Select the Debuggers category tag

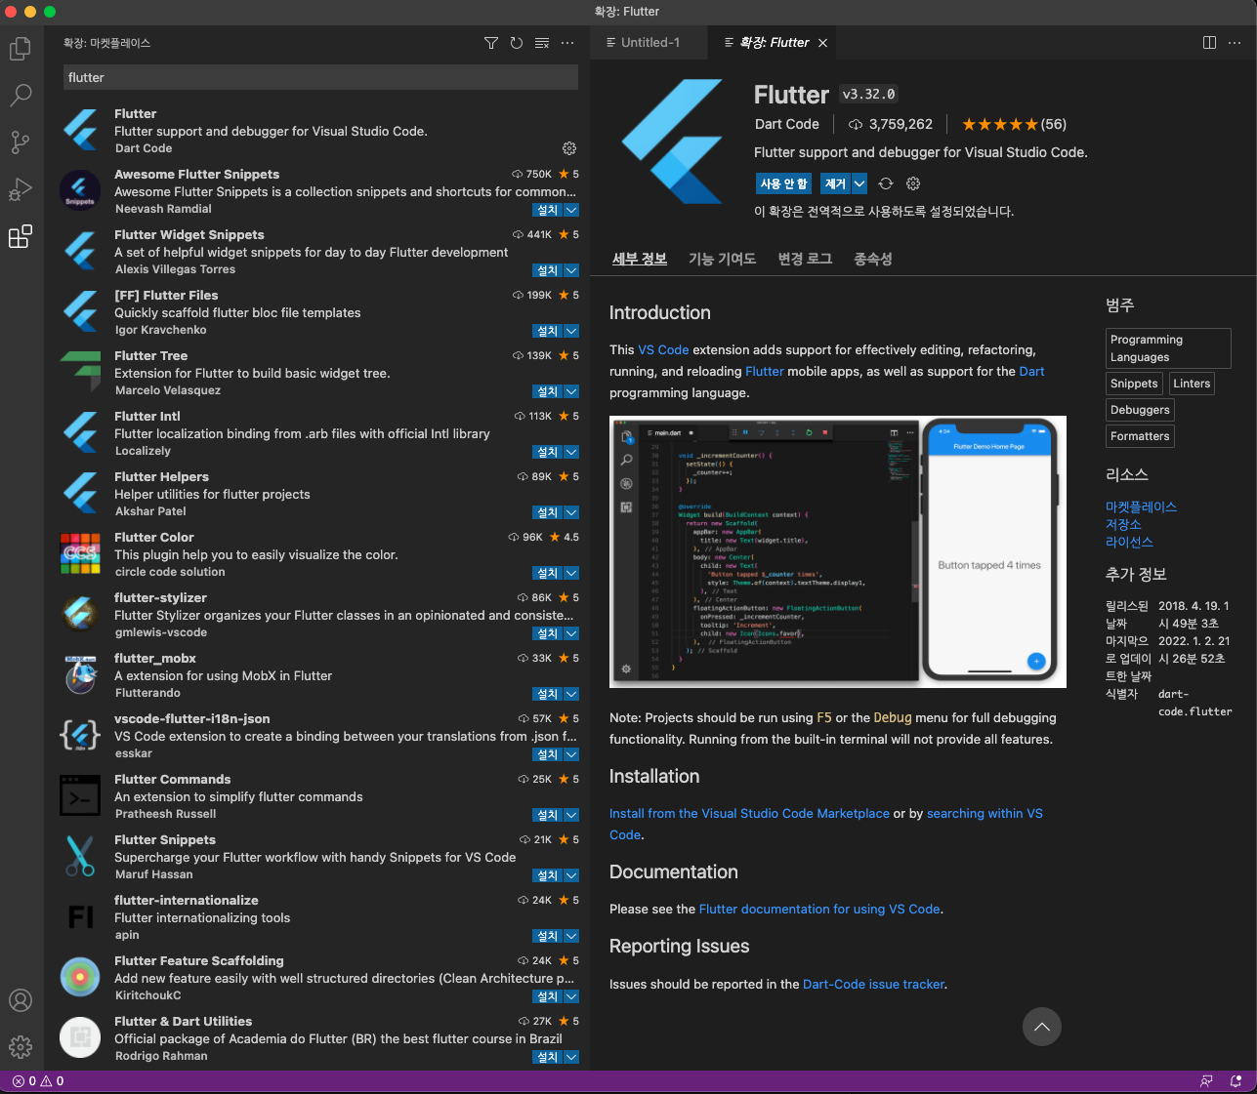click(x=1140, y=410)
